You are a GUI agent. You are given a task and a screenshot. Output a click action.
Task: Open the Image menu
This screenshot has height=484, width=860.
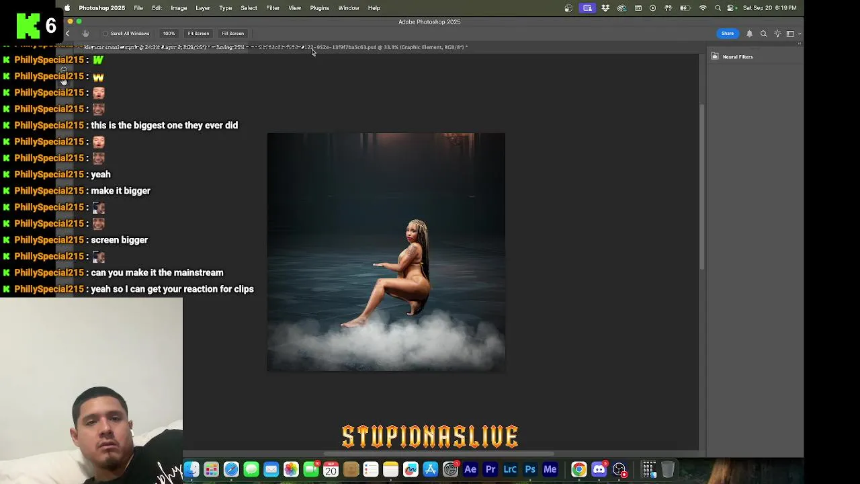(179, 8)
